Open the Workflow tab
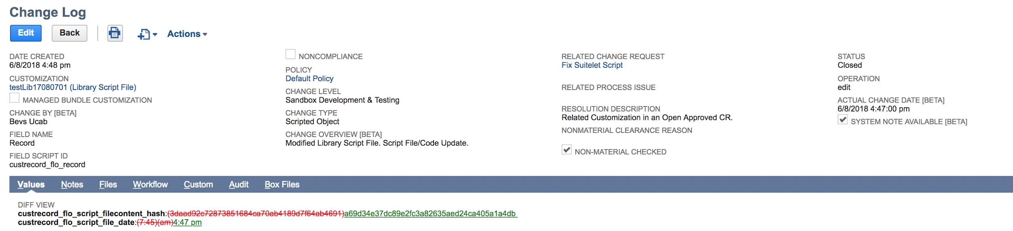The height and width of the screenshot is (231, 1013). point(150,185)
